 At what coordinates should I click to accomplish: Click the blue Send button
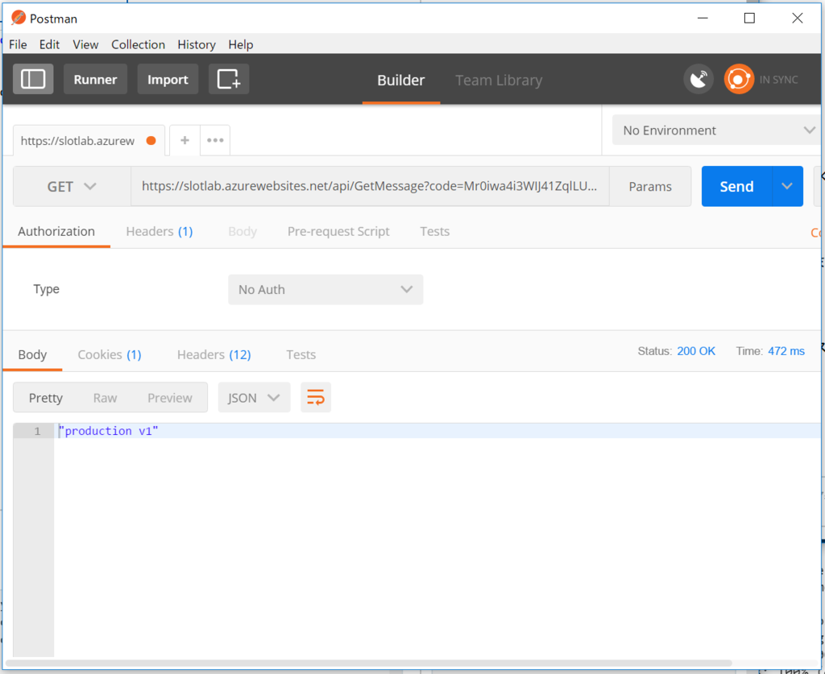736,186
